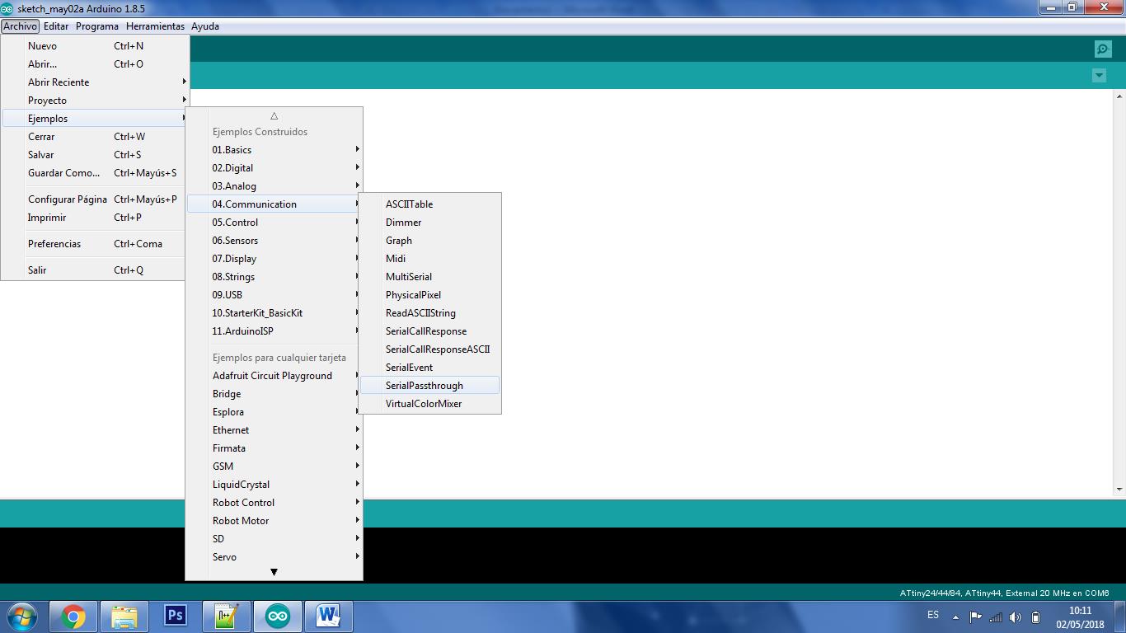This screenshot has width=1126, height=633.
Task: Click the network signal tray icon
Action: coord(996,617)
